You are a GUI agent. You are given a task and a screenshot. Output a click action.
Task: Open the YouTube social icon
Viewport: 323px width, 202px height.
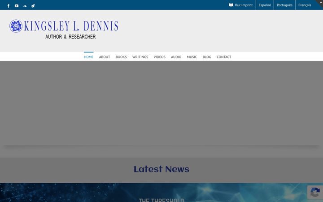[x=17, y=6]
